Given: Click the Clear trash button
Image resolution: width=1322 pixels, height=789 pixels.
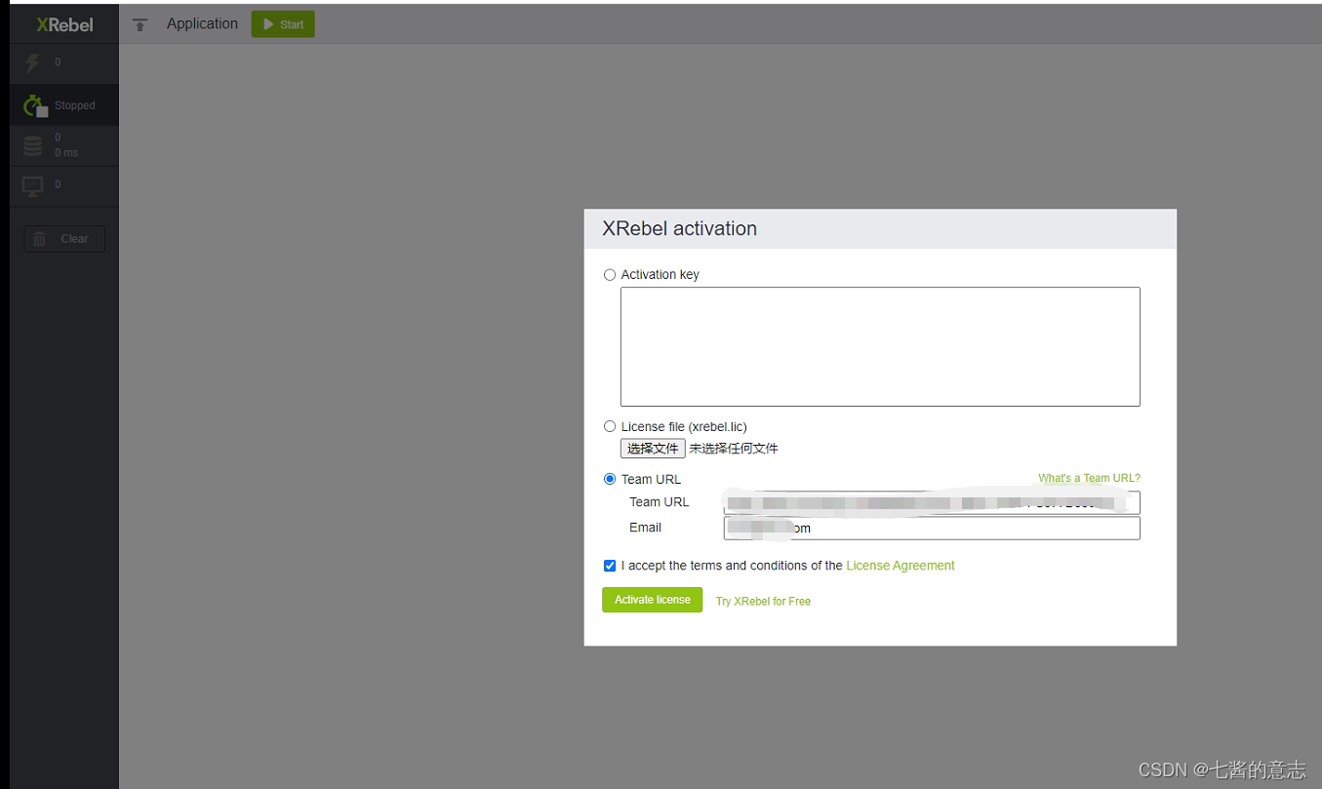Looking at the screenshot, I should (x=64, y=239).
